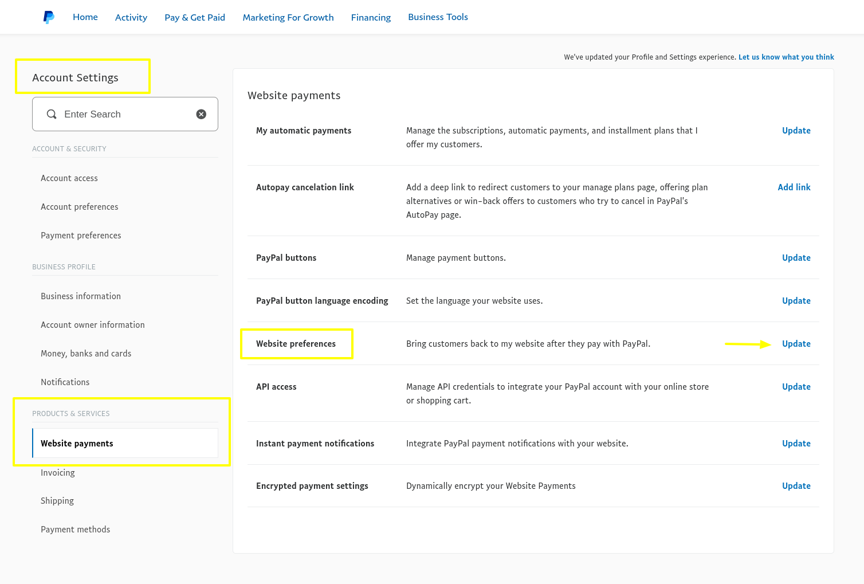Open the Activity menu
The image size is (864, 584).
pyautogui.click(x=131, y=17)
